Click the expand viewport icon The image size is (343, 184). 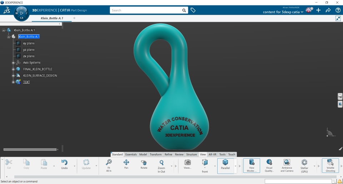coord(338,18)
